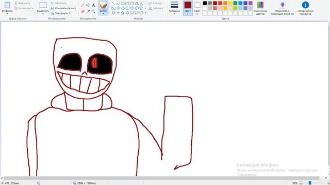
Task: Open Product alert (Оповещение продукта)
Action: click(305, 8)
